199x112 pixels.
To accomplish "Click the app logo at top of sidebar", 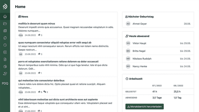I will point(5,7).
